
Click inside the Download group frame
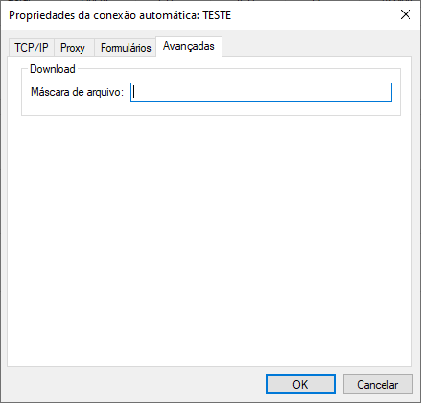click(x=211, y=108)
